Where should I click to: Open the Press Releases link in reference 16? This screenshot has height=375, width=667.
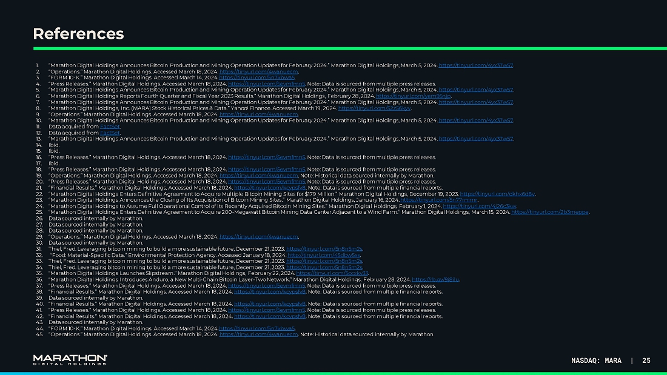267,158
